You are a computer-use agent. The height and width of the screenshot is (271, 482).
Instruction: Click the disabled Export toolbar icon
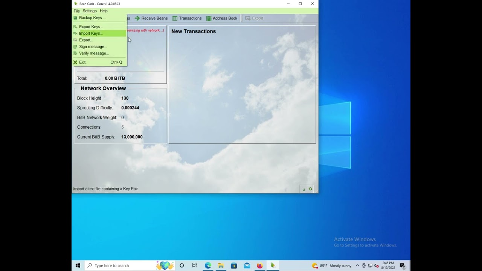[x=247, y=18]
